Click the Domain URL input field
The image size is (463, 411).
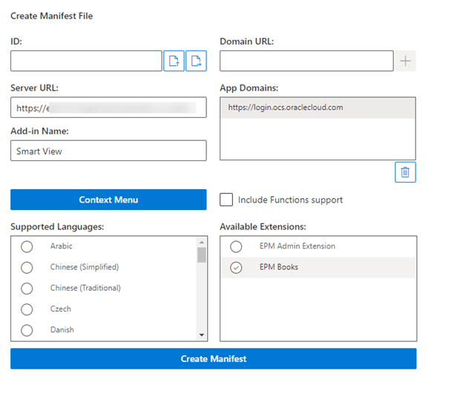[x=306, y=61]
